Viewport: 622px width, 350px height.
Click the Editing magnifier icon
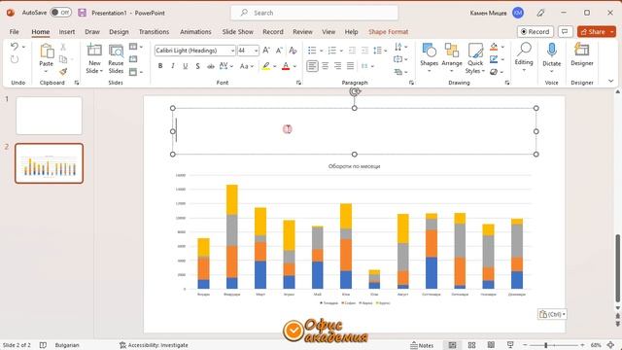(x=524, y=50)
